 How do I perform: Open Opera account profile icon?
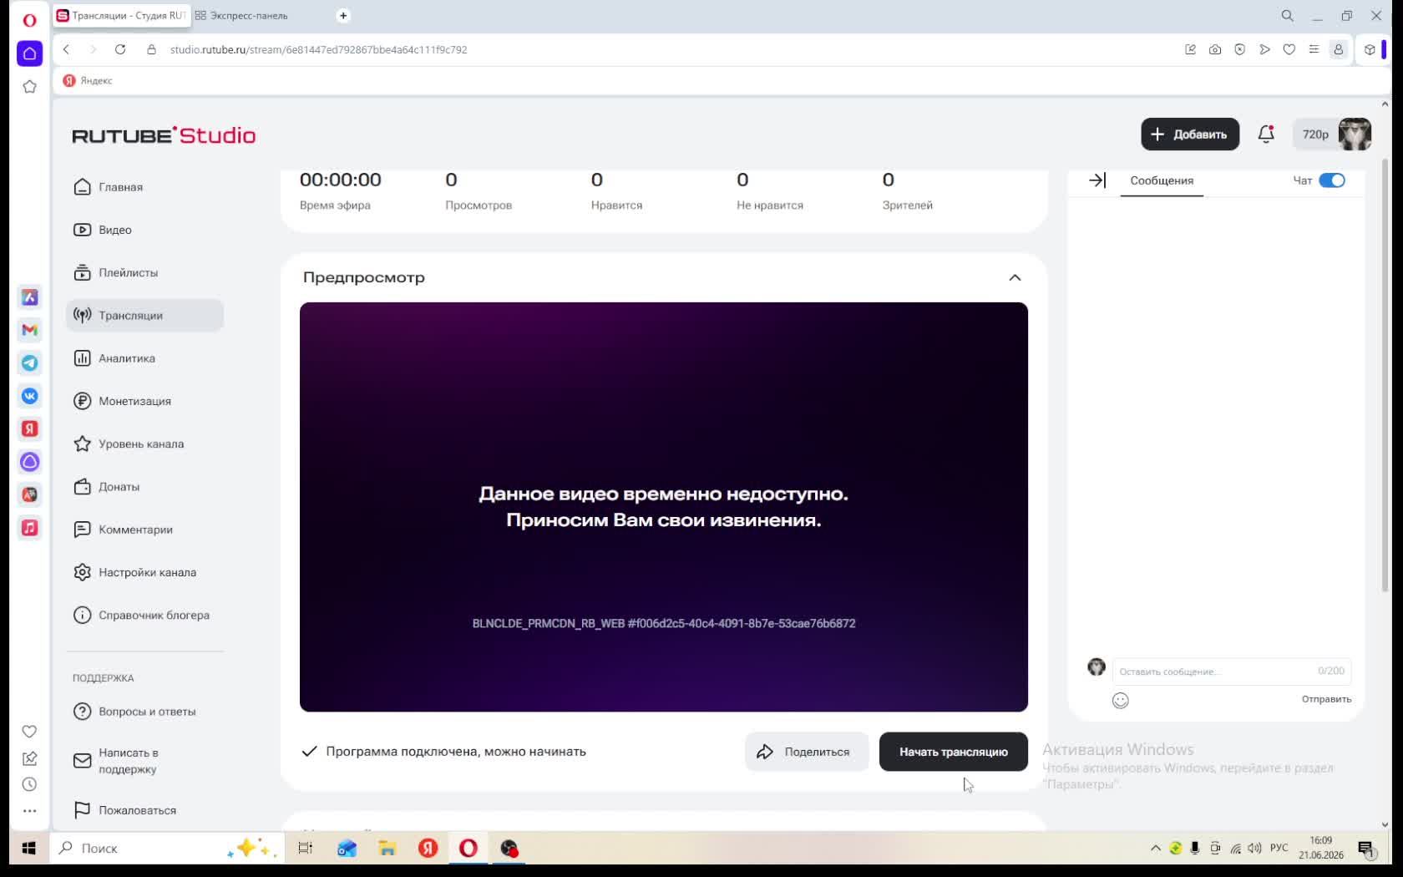pyautogui.click(x=1338, y=49)
